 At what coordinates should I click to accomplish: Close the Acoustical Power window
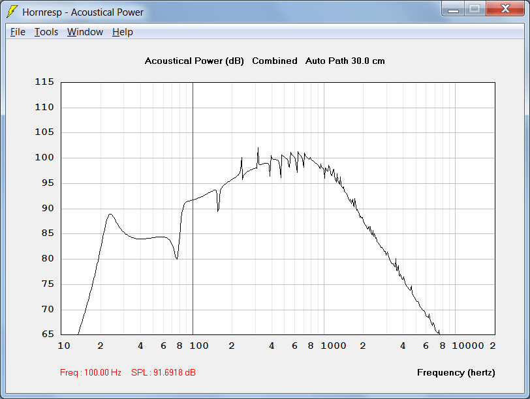click(505, 8)
